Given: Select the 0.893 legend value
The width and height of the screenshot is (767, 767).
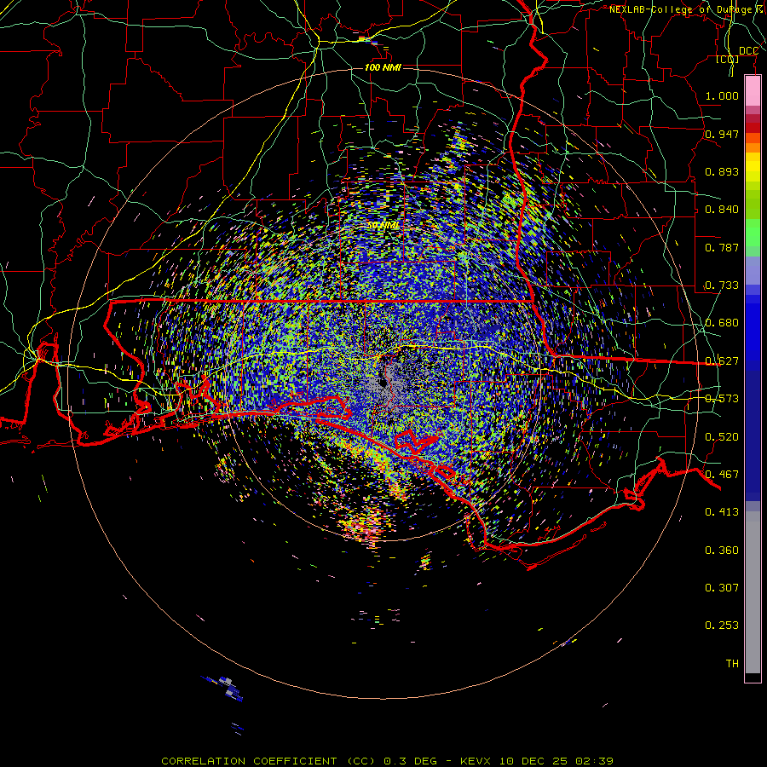Looking at the screenshot, I should 722,171.
